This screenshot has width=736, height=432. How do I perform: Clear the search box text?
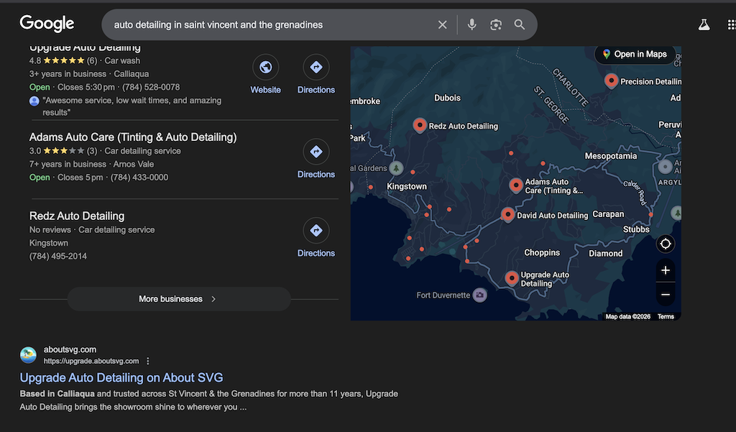click(442, 25)
